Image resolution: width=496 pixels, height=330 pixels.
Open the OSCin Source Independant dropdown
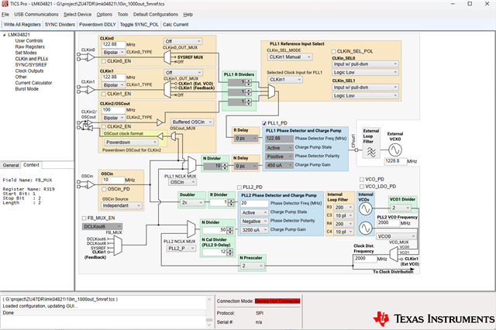[x=121, y=205]
